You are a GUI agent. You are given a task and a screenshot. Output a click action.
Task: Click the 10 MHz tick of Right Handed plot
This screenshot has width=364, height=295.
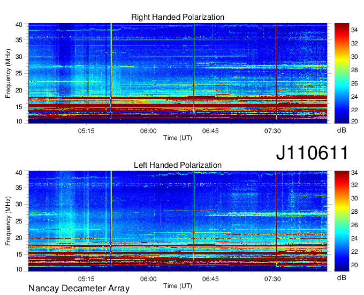click(19, 121)
